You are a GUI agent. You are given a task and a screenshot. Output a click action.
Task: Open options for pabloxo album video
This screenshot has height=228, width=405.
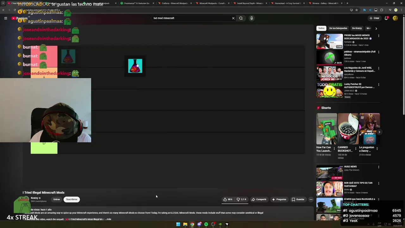378,52
